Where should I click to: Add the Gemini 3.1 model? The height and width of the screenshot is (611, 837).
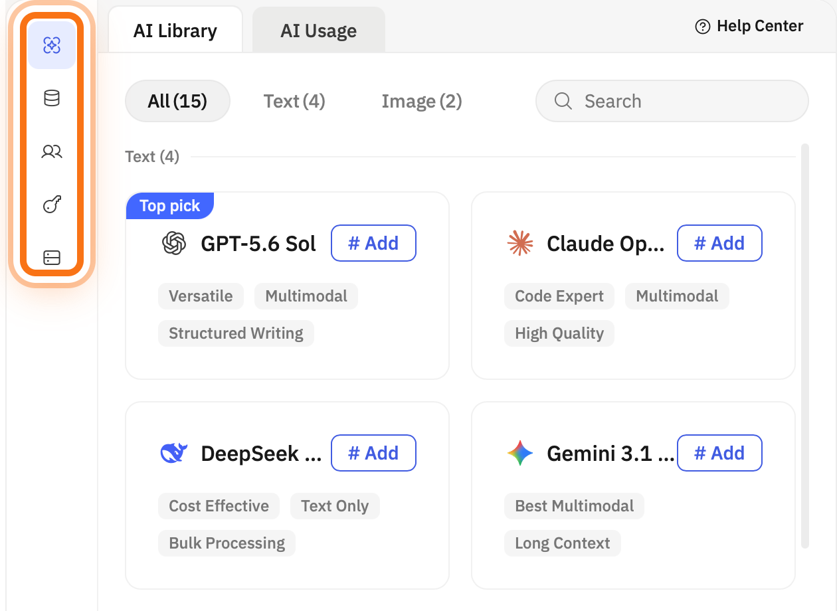pyautogui.click(x=719, y=453)
